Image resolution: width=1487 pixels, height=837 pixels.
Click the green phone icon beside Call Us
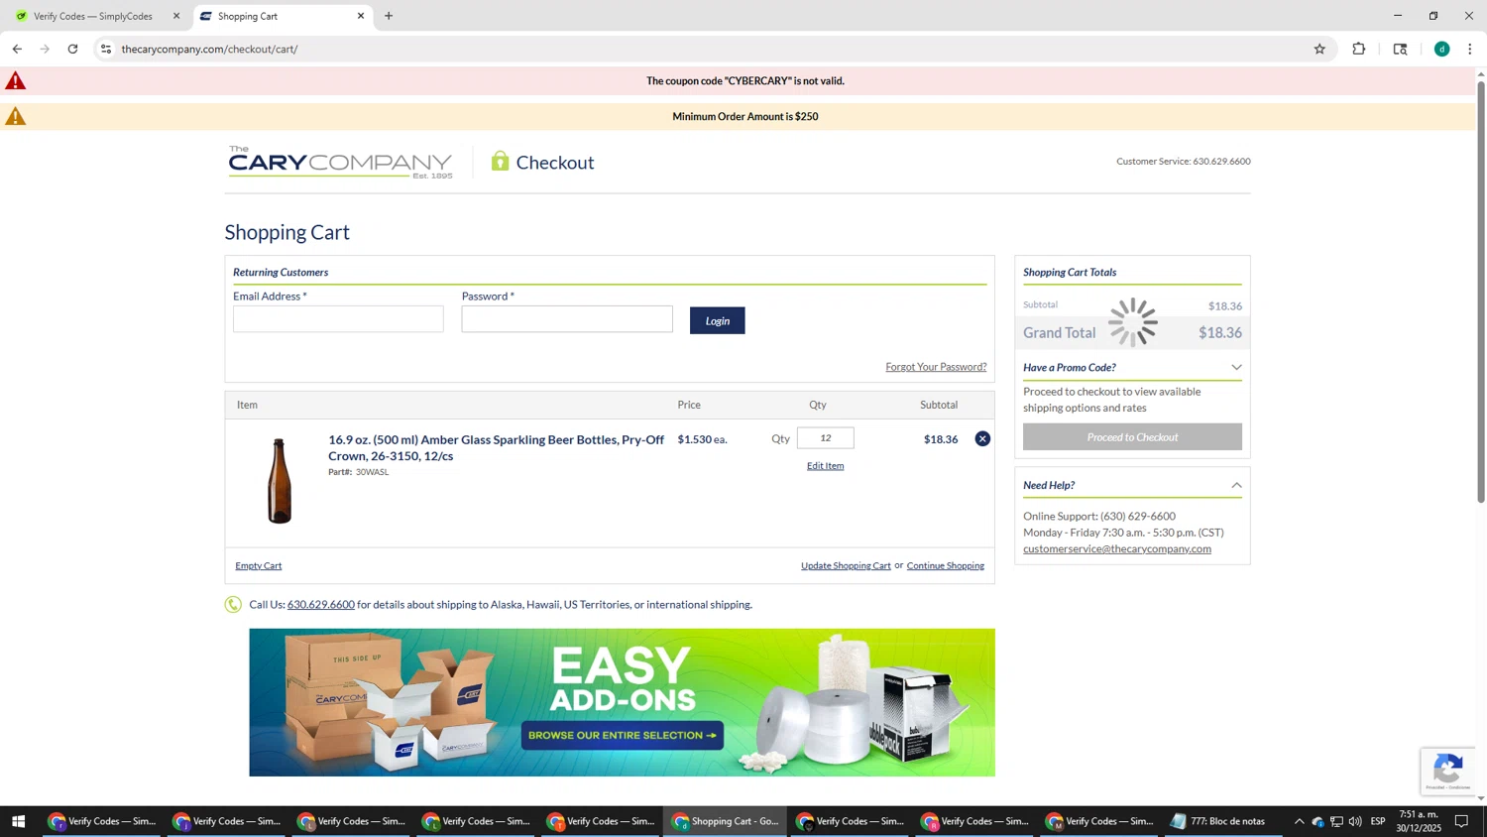tap(233, 605)
